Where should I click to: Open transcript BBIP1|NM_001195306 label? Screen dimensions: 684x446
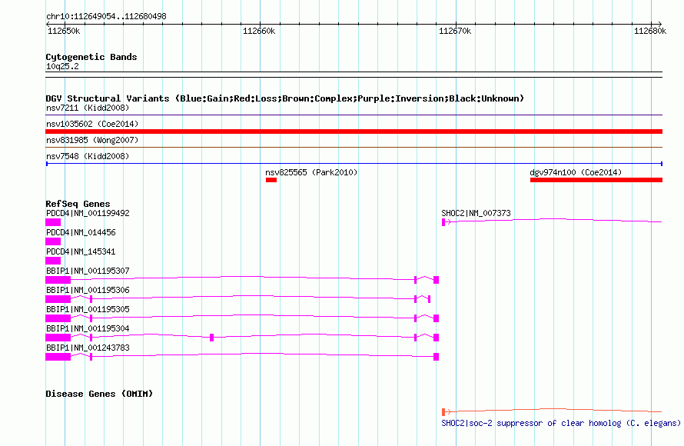coord(88,290)
